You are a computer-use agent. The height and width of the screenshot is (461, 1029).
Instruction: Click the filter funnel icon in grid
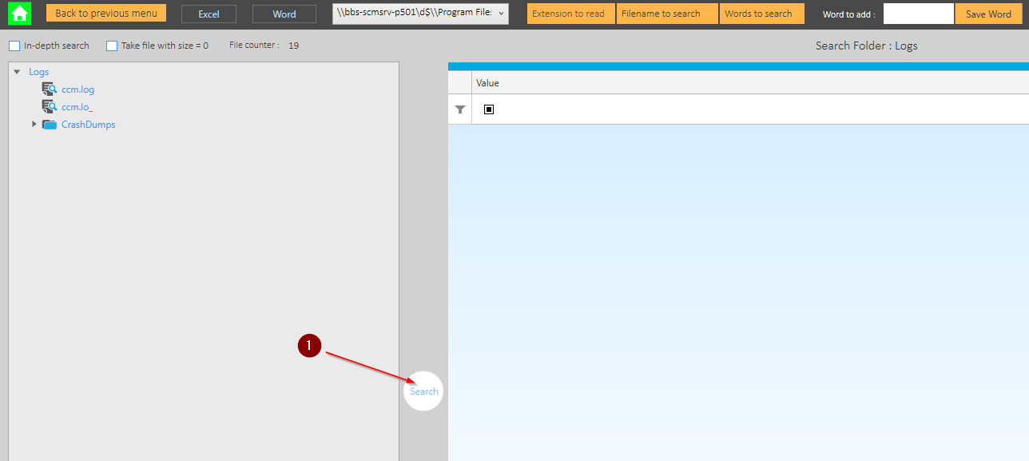click(460, 109)
